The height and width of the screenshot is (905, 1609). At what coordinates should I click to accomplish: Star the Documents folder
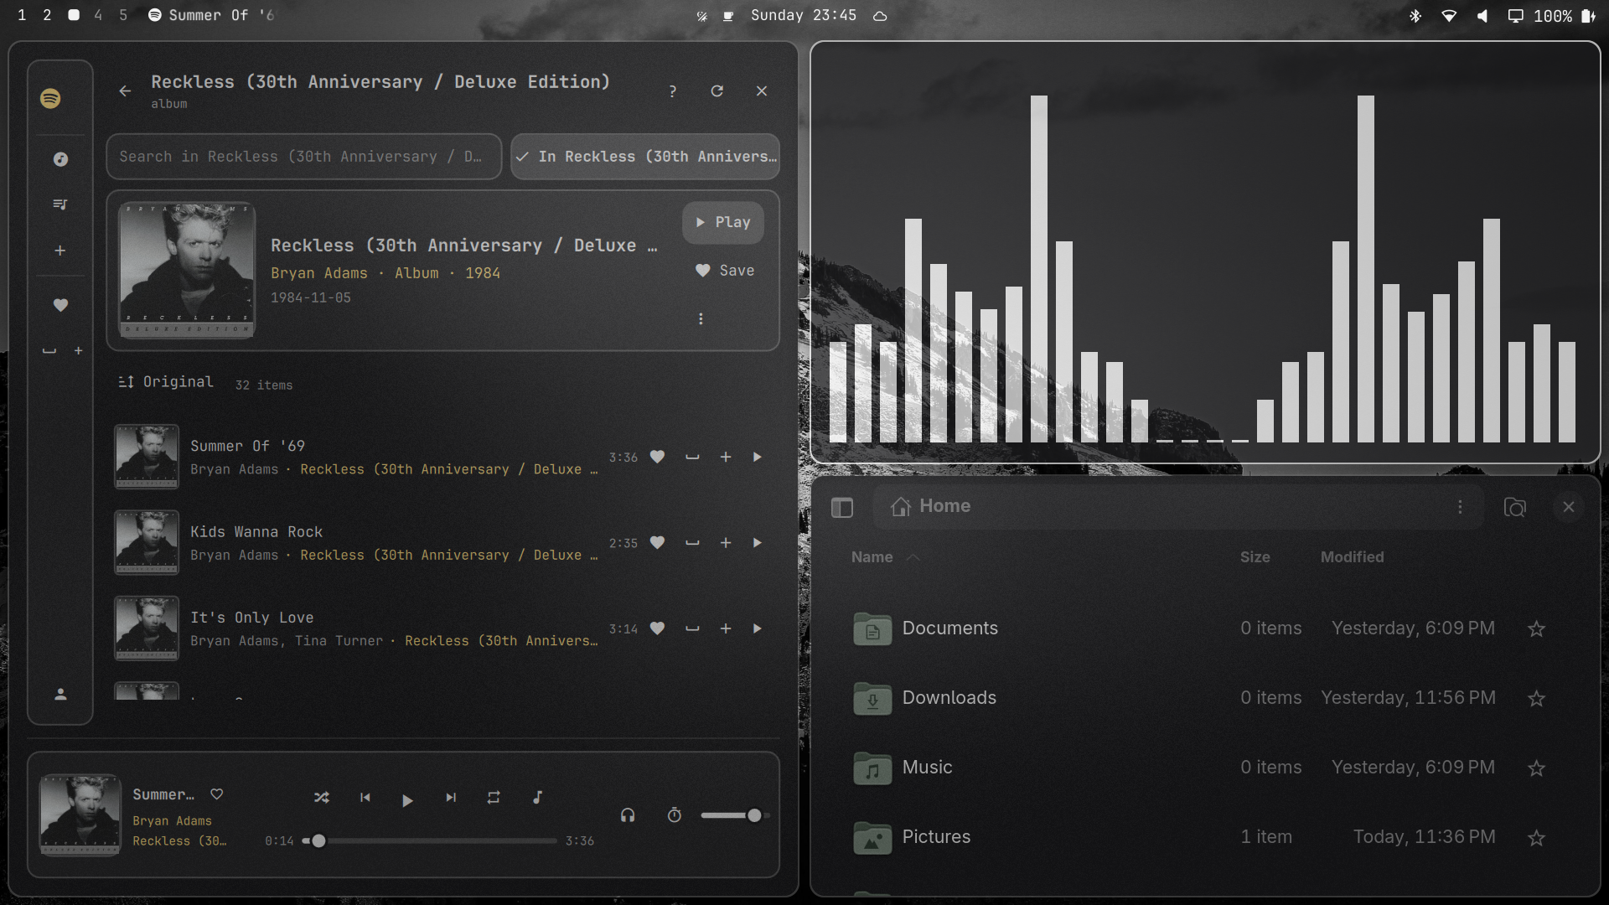[x=1536, y=629]
